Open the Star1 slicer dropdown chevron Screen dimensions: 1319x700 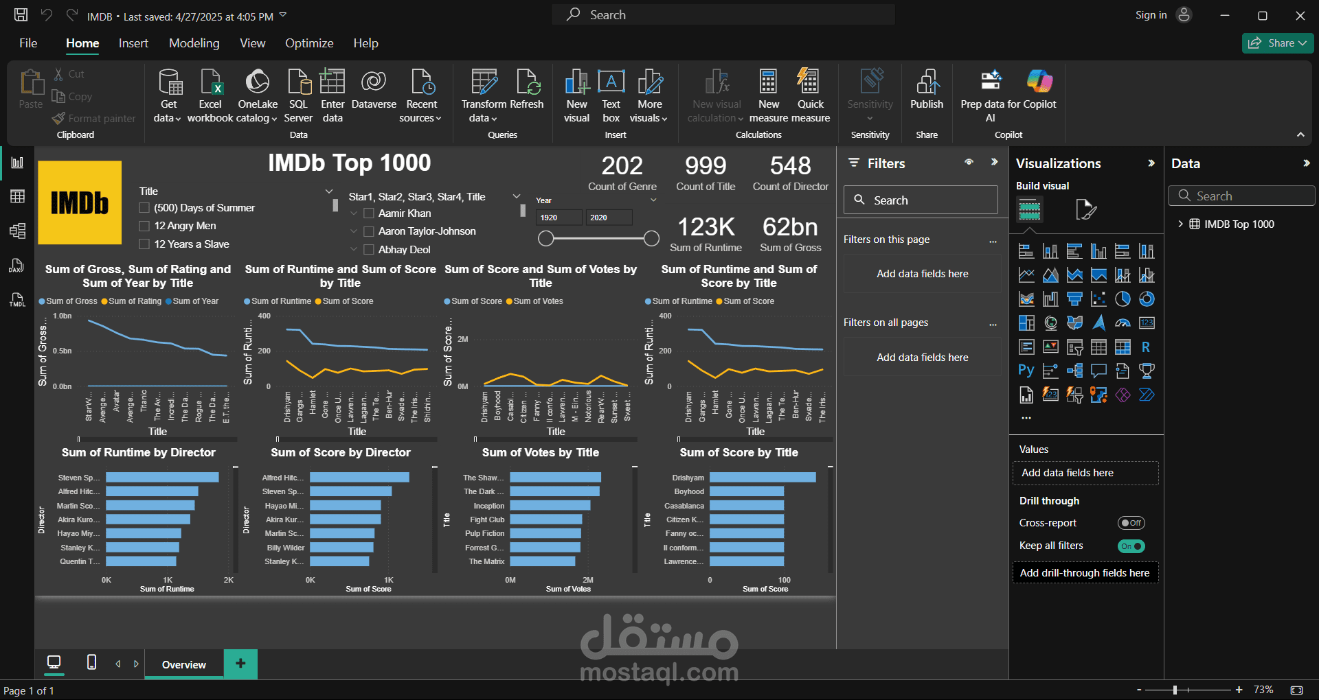pos(517,196)
